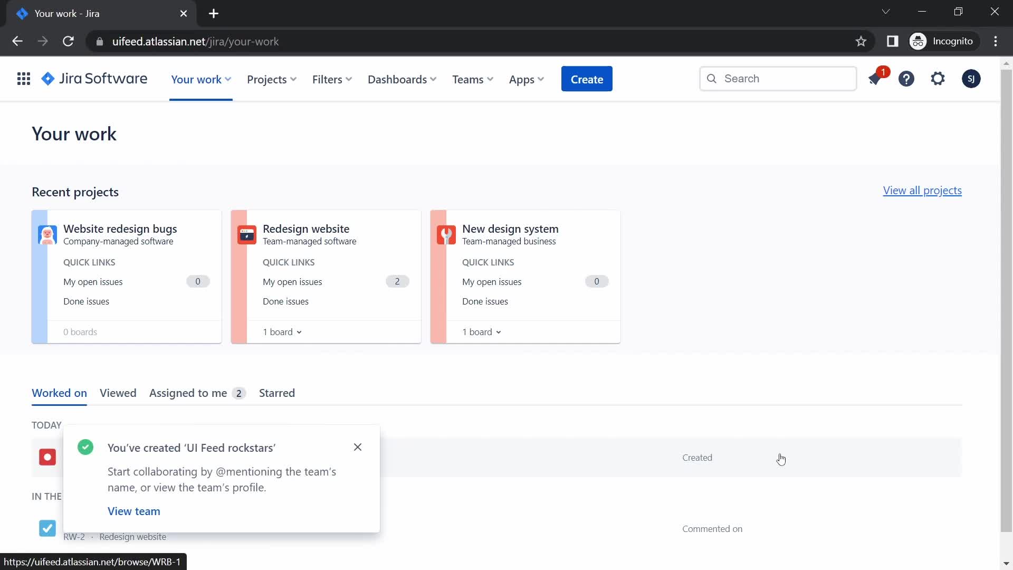
Task: Expand the New design system boards dropdown
Action: [x=482, y=331]
